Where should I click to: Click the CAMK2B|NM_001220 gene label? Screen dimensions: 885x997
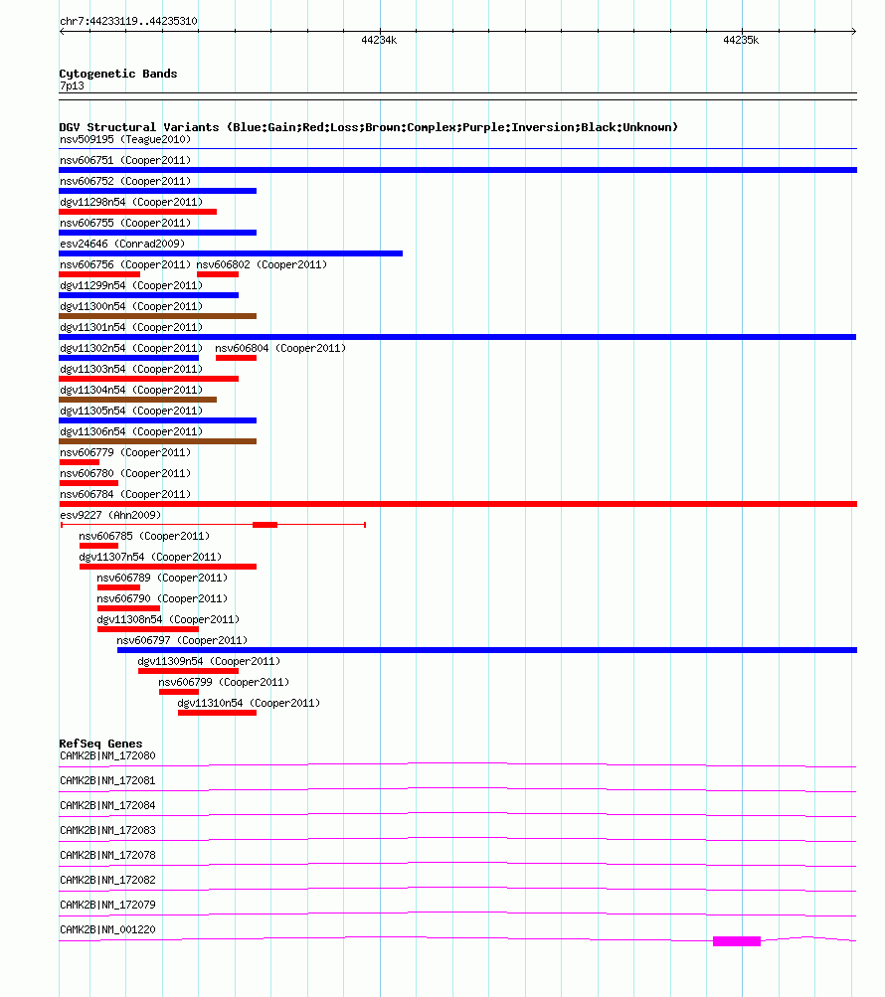(107, 929)
